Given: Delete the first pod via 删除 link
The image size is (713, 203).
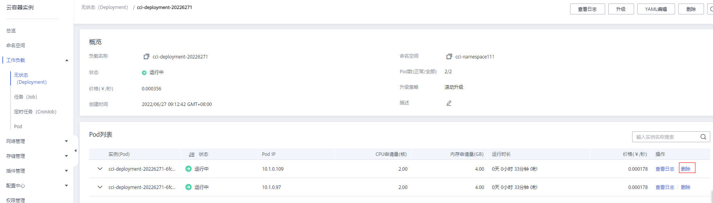Looking at the screenshot, I should point(687,168).
